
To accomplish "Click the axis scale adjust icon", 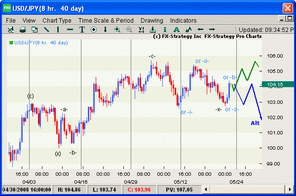I will pyautogui.click(x=141, y=30).
